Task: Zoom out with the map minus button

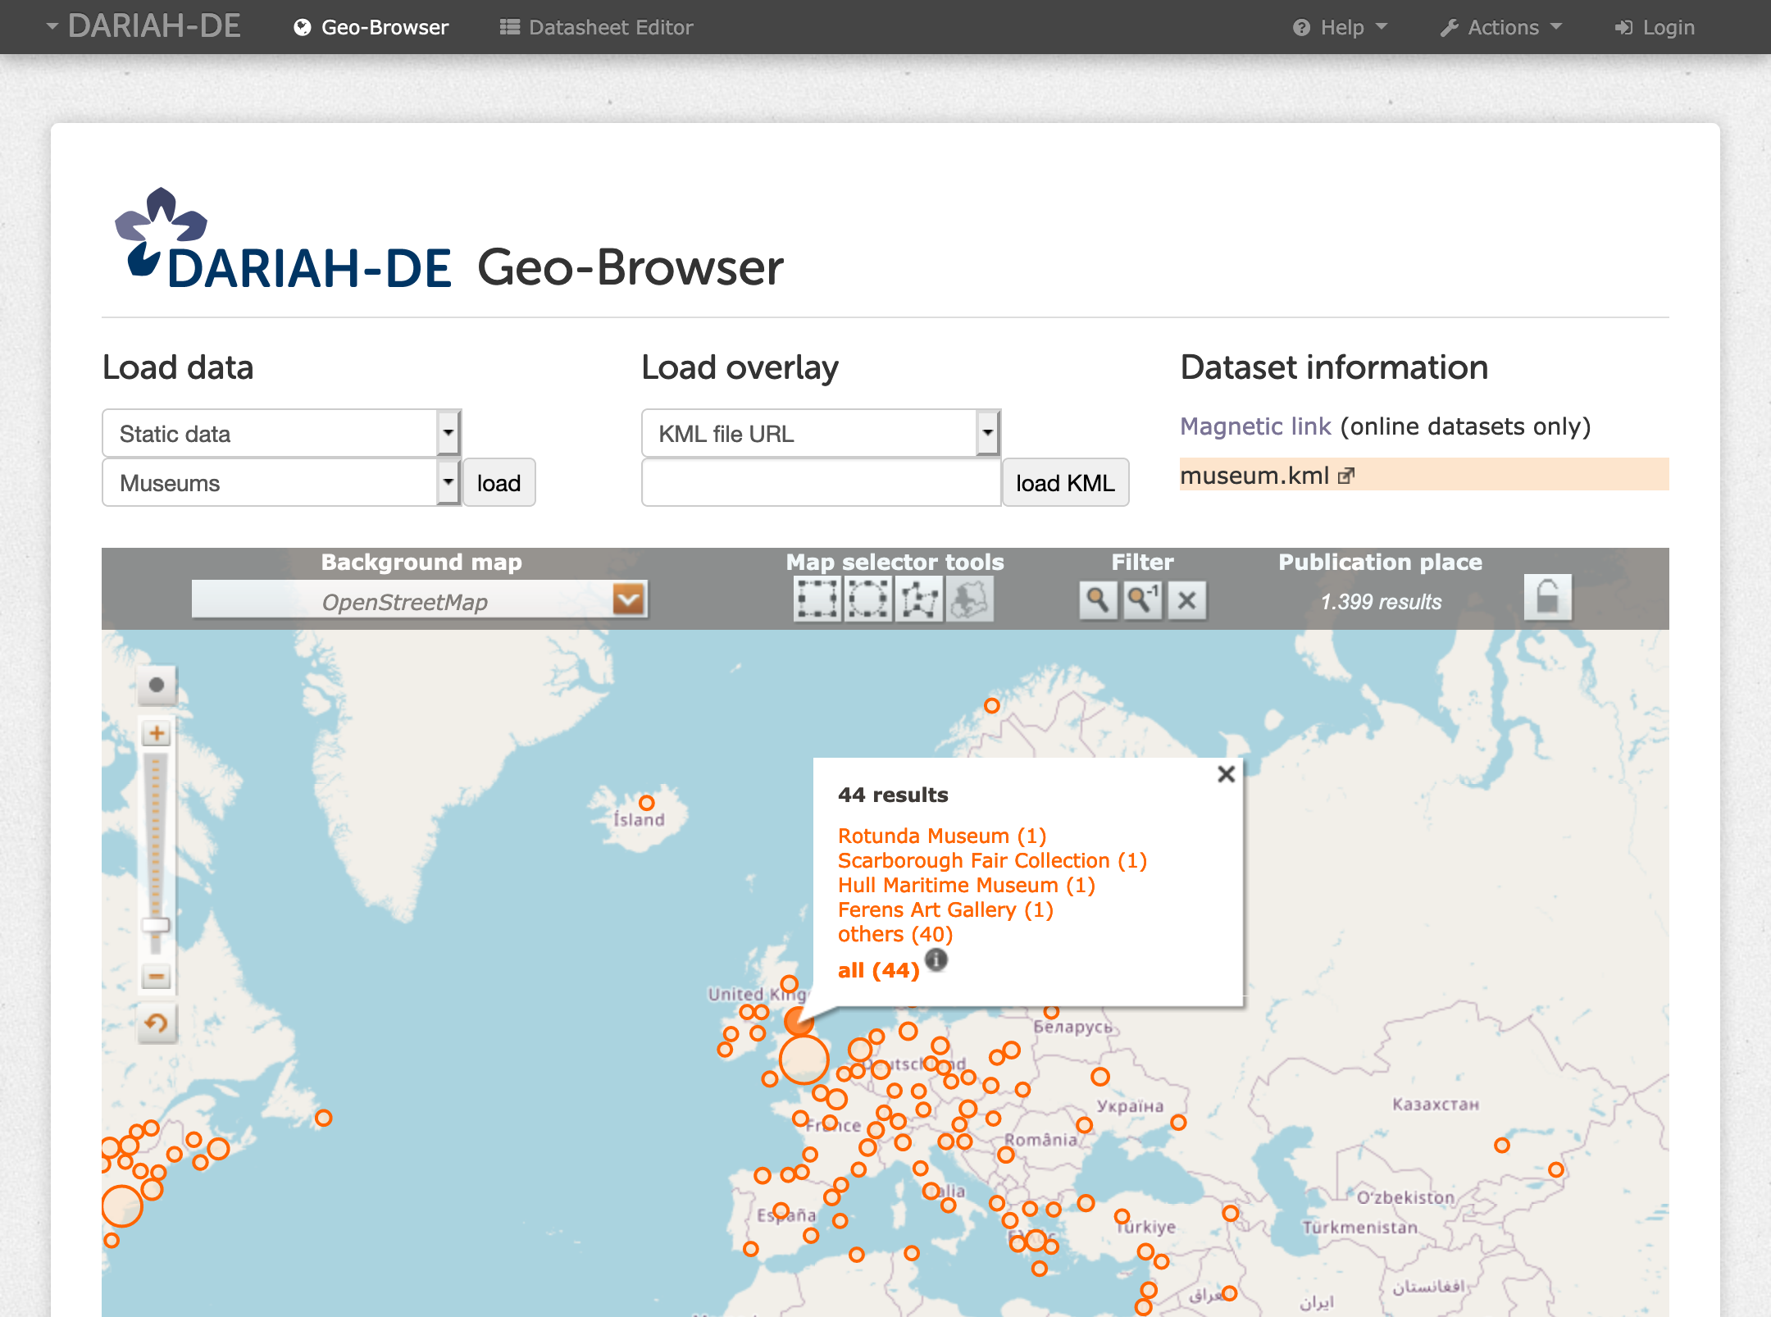Action: click(157, 977)
